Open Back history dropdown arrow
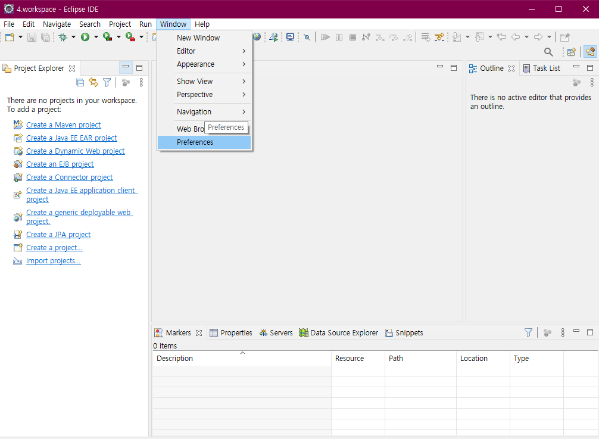 click(526, 37)
